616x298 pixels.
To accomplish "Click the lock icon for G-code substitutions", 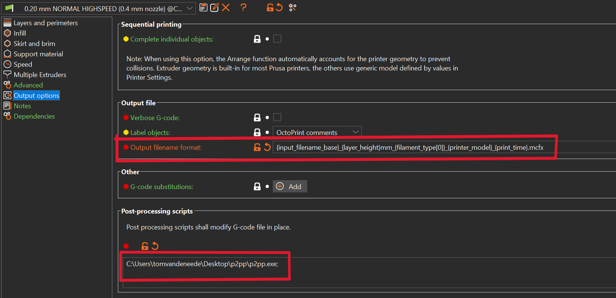I will pos(257,186).
